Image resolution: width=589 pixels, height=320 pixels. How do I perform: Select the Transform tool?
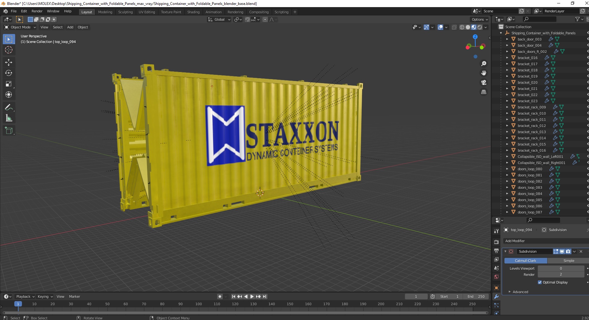point(9,95)
